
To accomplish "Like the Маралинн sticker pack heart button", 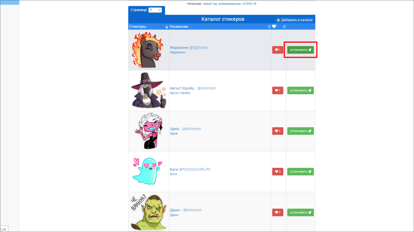I will (x=277, y=50).
